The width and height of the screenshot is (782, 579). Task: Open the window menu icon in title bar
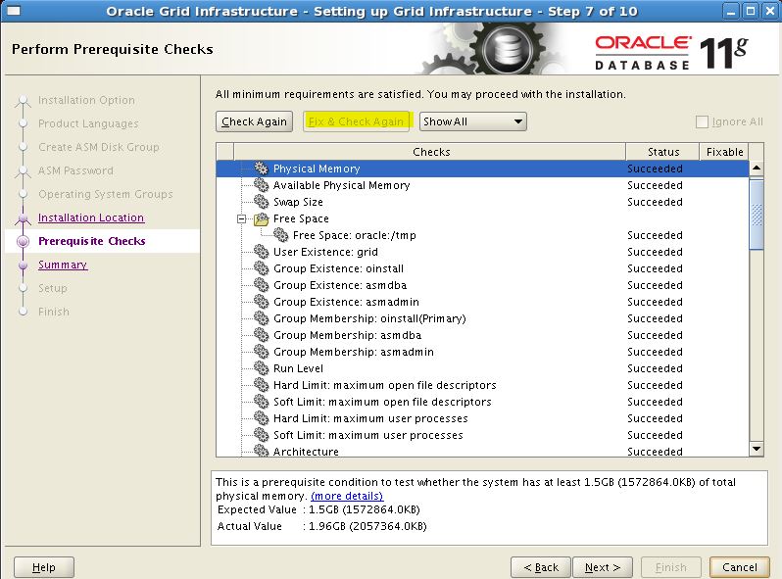(x=14, y=11)
